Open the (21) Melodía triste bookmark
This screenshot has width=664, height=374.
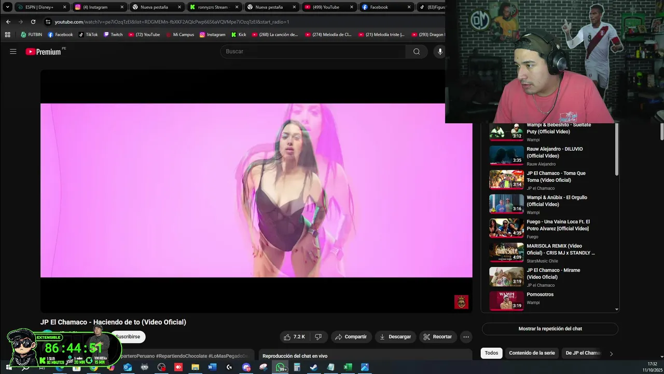point(381,35)
